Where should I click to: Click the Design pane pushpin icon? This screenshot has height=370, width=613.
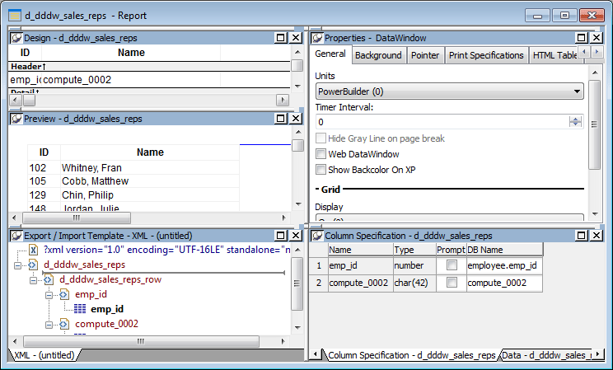[16, 38]
